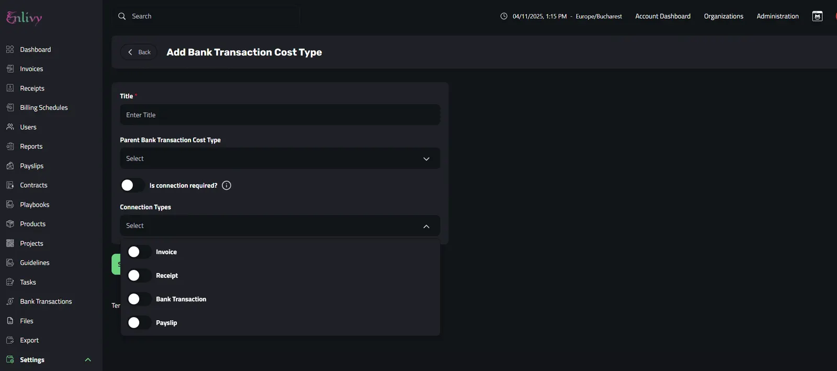This screenshot has height=371, width=837.
Task: Select the Payslip option label
Action: pos(166,322)
